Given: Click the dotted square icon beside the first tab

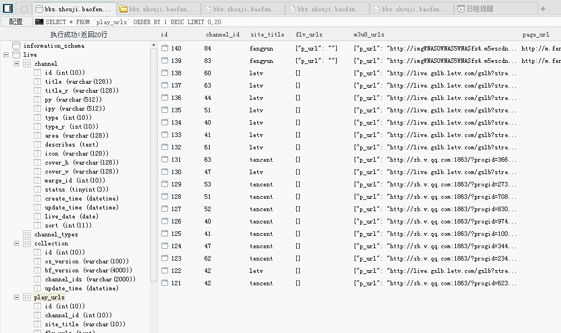Looking at the screenshot, I should (24, 9).
